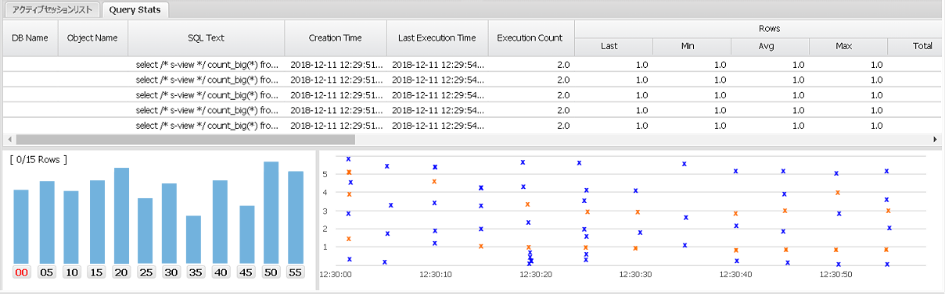Image resolution: width=945 pixels, height=295 pixels.
Task: Click the tallest bar above label 50
Action: coord(271,212)
